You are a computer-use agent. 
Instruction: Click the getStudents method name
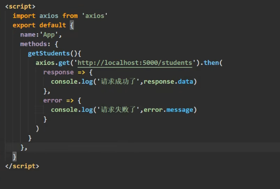click(x=49, y=53)
